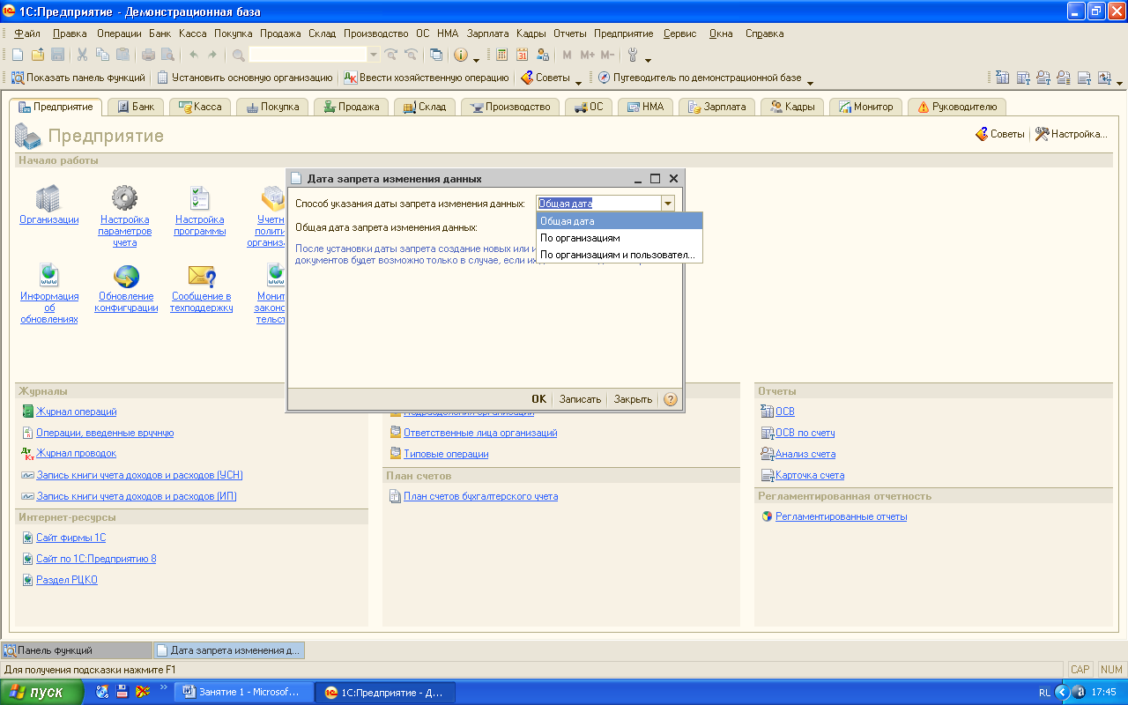Choose По организациям и пользователям option
The image size is (1128, 705).
tap(620, 255)
